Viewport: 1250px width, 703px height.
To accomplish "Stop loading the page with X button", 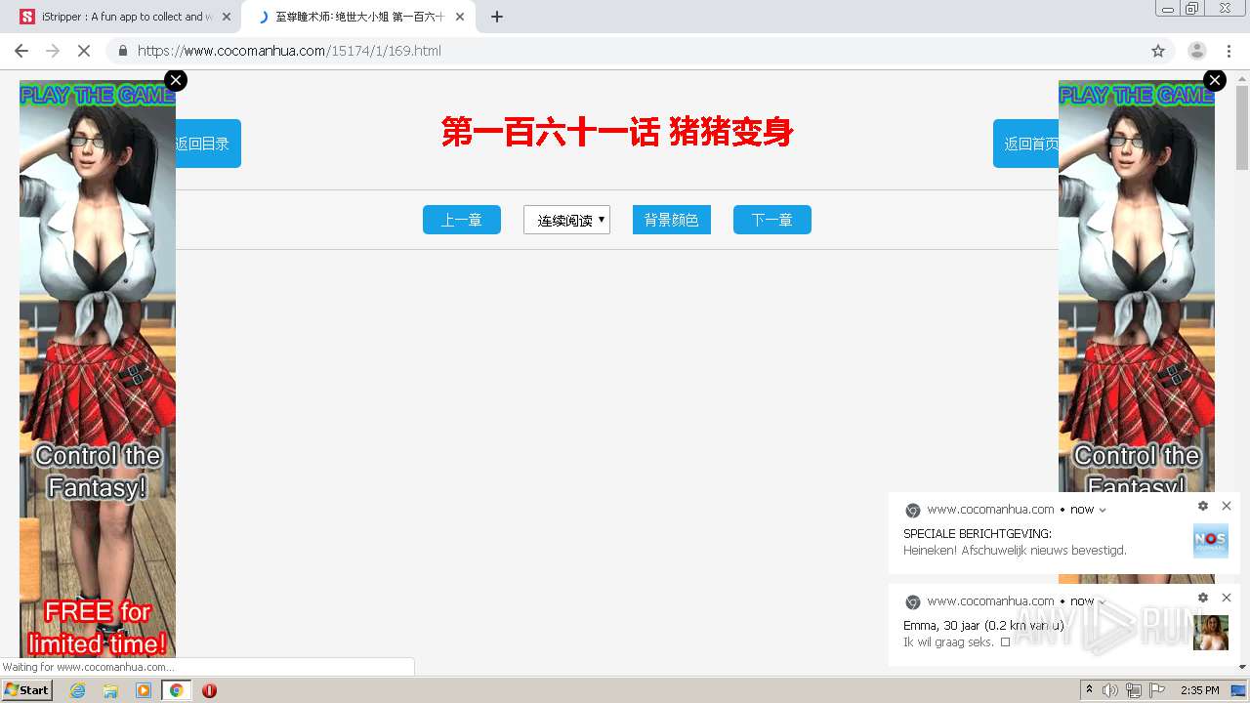I will (x=84, y=51).
